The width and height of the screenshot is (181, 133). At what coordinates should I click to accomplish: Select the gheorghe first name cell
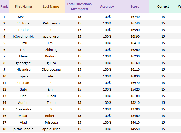pyautogui.click(x=23, y=63)
